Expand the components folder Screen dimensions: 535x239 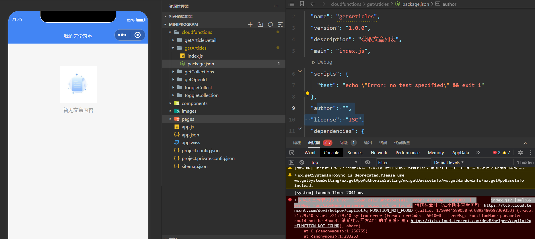[170, 103]
